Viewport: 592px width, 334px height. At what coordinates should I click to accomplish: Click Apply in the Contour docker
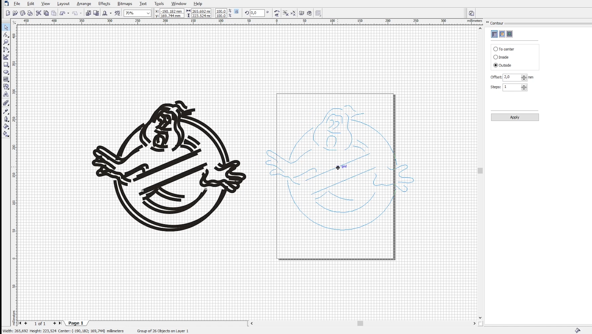click(515, 117)
